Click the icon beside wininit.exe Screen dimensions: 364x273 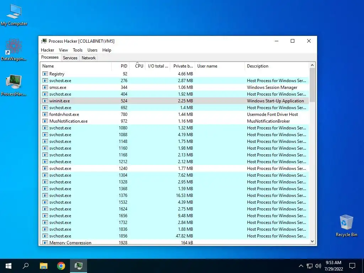[45, 101]
